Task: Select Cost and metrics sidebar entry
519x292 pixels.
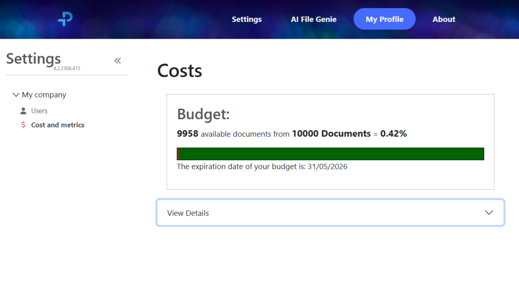Action: pyautogui.click(x=58, y=125)
